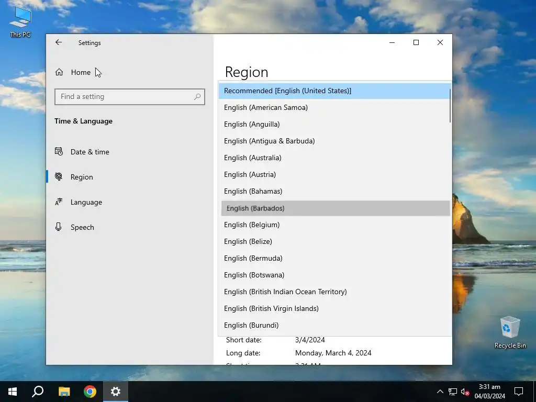Viewport: 536px width, 402px height.
Task: Choose English (Barbados) format
Action: (x=336, y=208)
